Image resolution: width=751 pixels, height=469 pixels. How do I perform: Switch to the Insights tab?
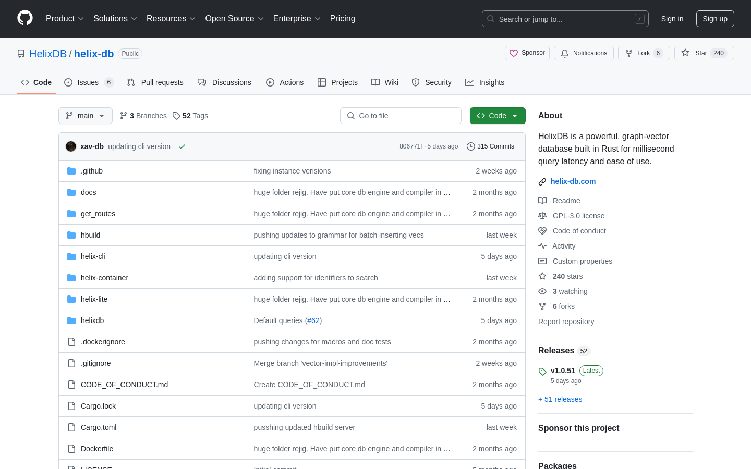485,82
